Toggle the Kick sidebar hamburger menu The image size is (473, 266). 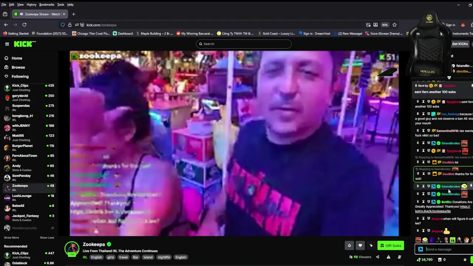7,44
